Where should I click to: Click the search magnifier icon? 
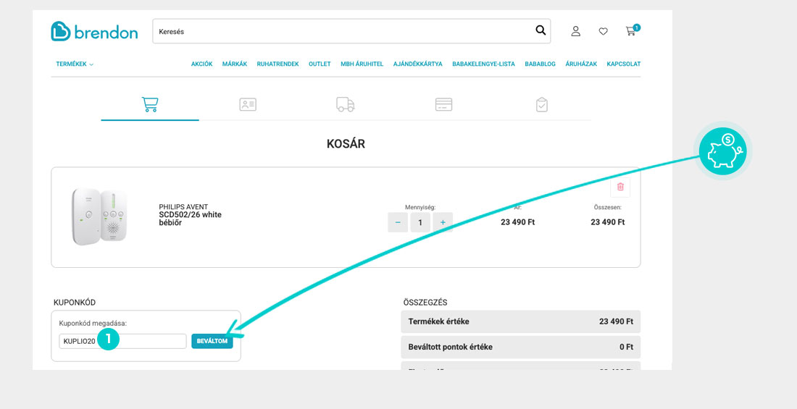tap(541, 31)
